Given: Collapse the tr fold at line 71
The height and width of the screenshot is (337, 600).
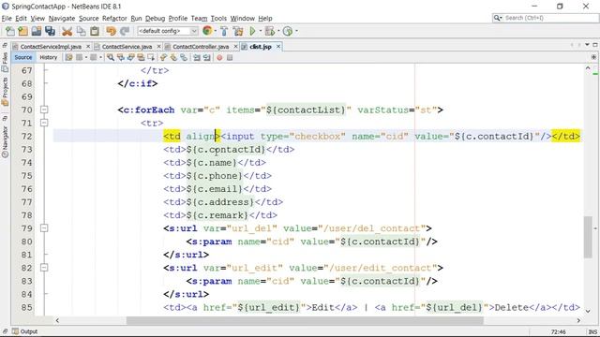Looking at the screenshot, I should [x=44, y=123].
